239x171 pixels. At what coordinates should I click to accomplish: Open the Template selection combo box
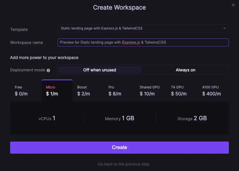143,28
